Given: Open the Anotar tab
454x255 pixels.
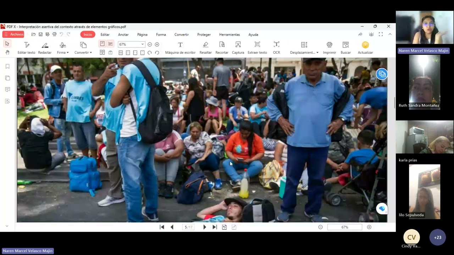Looking at the screenshot, I should [x=123, y=35].
